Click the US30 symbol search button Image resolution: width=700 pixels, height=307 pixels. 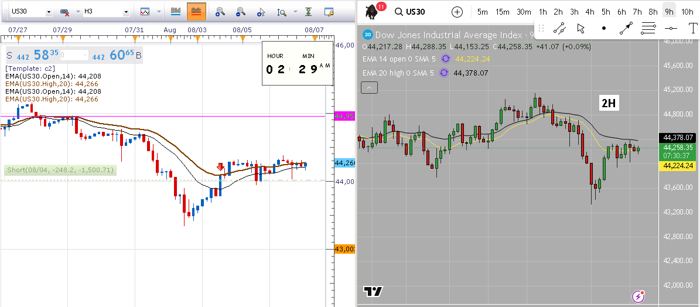416,12
